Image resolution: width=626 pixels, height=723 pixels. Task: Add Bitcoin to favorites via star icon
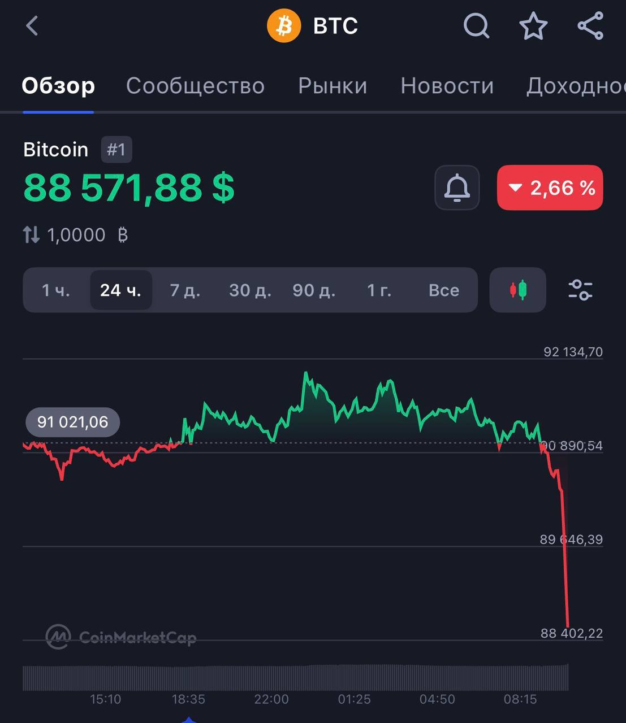[533, 25]
